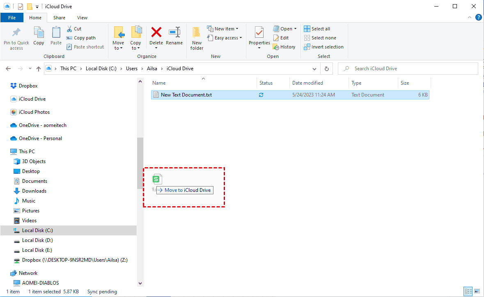Click the Search iCloud Drive box

point(408,69)
